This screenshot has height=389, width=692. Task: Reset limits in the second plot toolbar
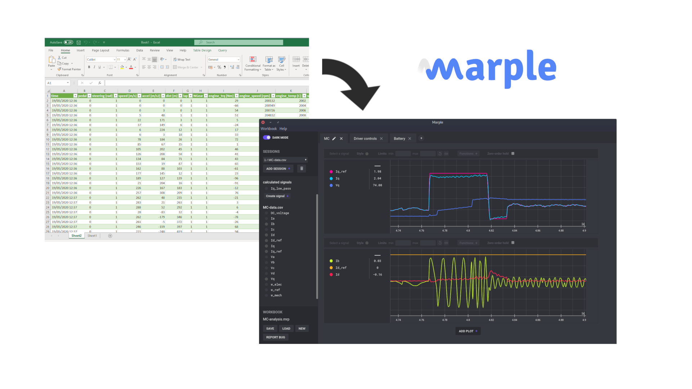click(440, 243)
